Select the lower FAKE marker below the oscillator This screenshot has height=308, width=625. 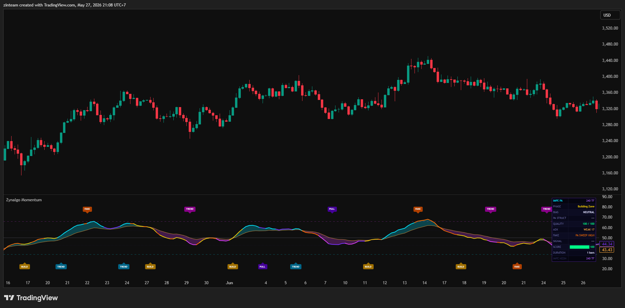tap(517, 267)
